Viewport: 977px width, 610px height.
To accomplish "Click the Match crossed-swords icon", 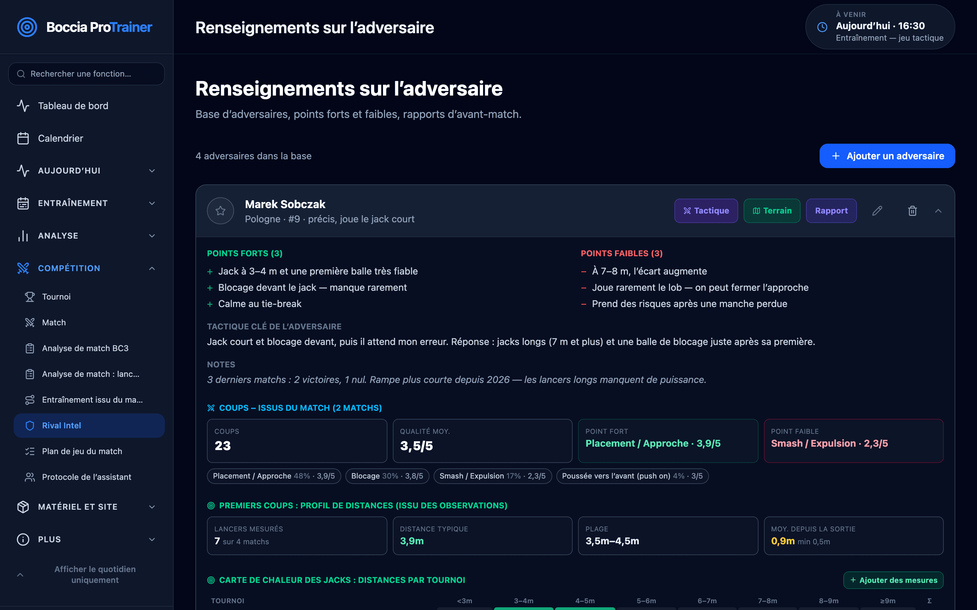I will (x=30, y=322).
